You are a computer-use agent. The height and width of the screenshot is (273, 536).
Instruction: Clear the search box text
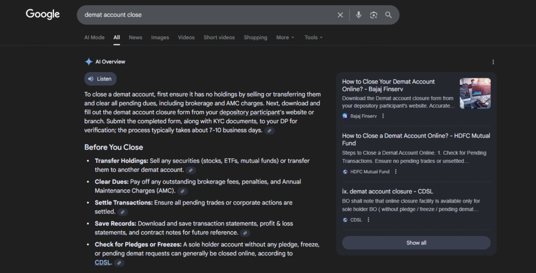pyautogui.click(x=340, y=15)
